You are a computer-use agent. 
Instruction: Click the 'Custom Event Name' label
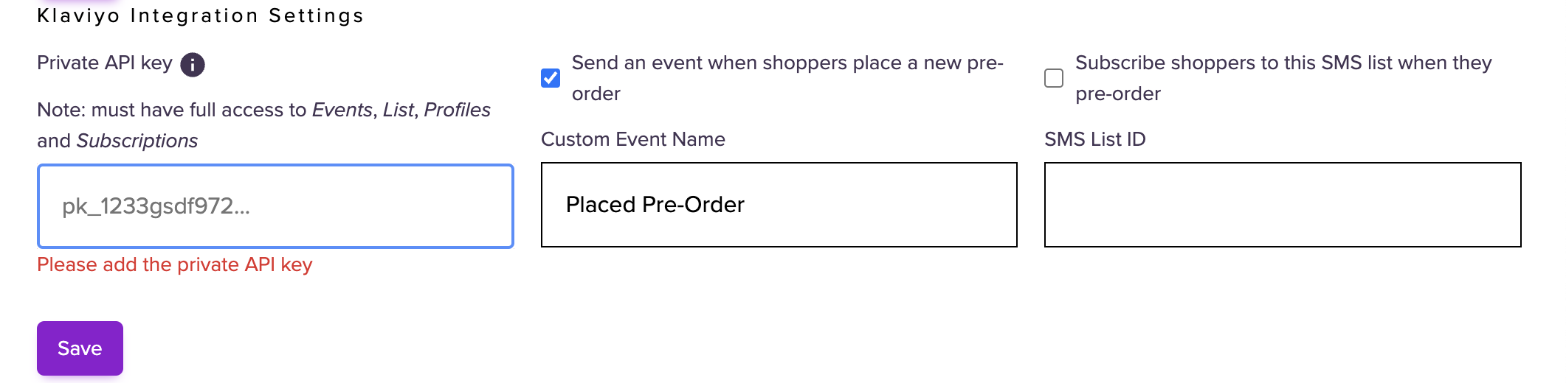point(632,139)
